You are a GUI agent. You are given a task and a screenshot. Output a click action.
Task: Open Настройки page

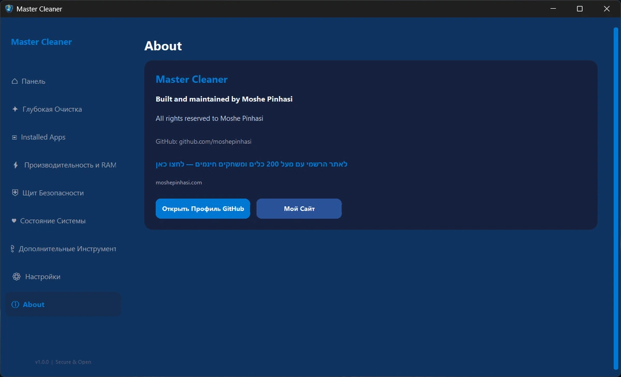tap(63, 277)
